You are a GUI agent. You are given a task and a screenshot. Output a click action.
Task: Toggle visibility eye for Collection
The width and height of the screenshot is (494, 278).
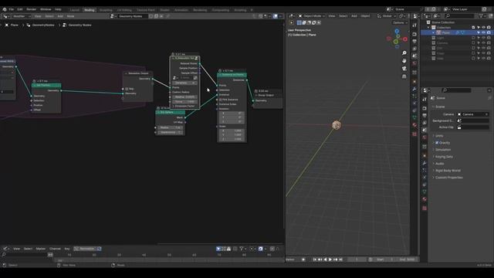click(484, 28)
